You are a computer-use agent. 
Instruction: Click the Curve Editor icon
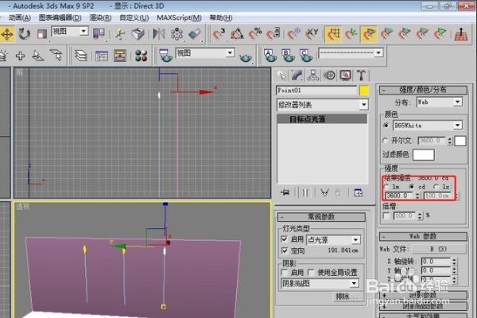pyautogui.click(x=101, y=56)
